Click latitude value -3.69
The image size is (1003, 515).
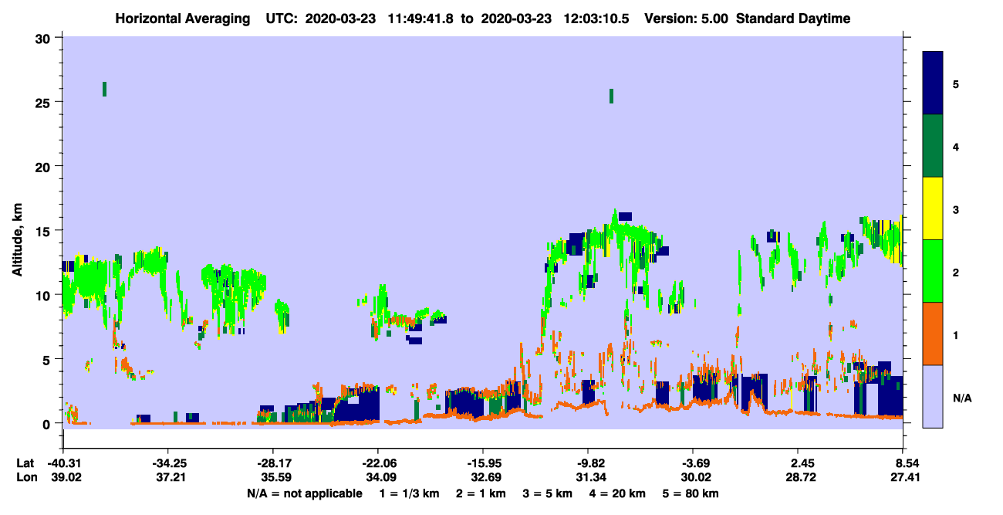tap(693, 463)
